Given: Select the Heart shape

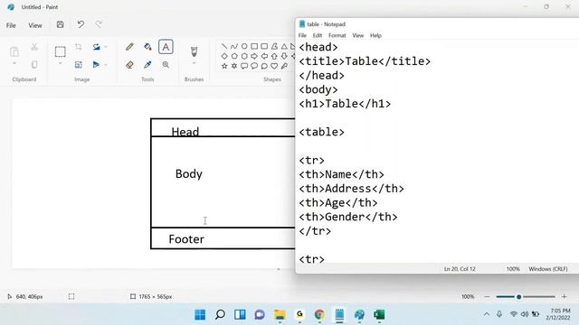Looking at the screenshot, I should tap(274, 66).
